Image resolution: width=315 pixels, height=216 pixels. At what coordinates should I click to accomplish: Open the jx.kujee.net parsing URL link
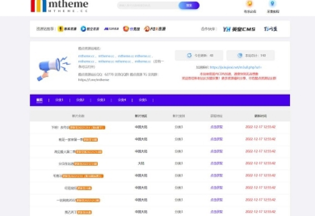coord(236,67)
